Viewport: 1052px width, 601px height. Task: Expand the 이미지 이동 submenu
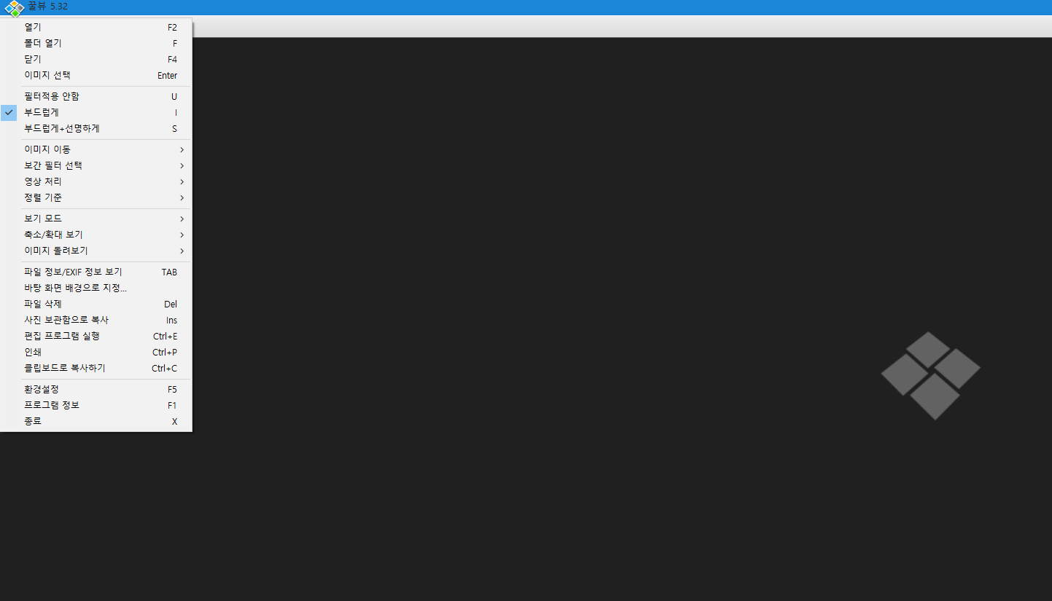click(96, 149)
